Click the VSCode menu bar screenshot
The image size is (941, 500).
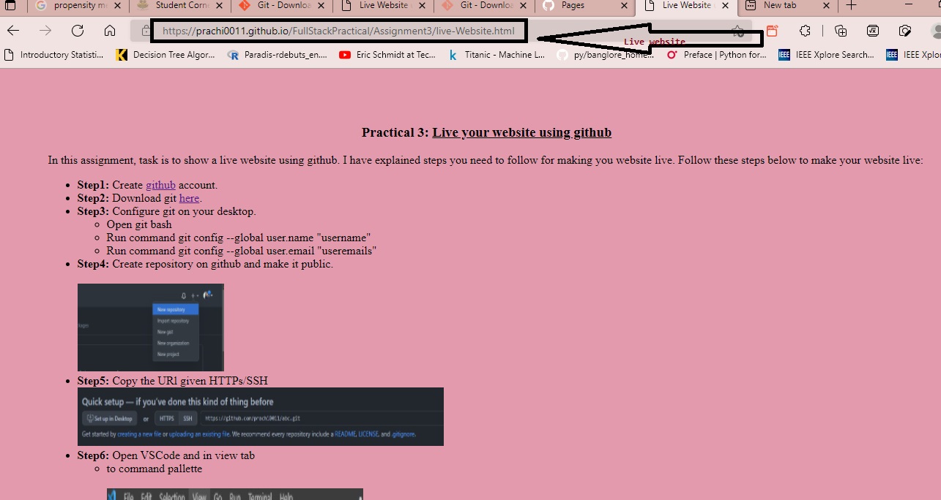(x=235, y=493)
